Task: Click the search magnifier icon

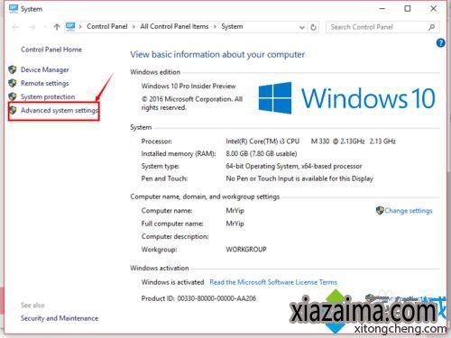Action: pos(431,27)
